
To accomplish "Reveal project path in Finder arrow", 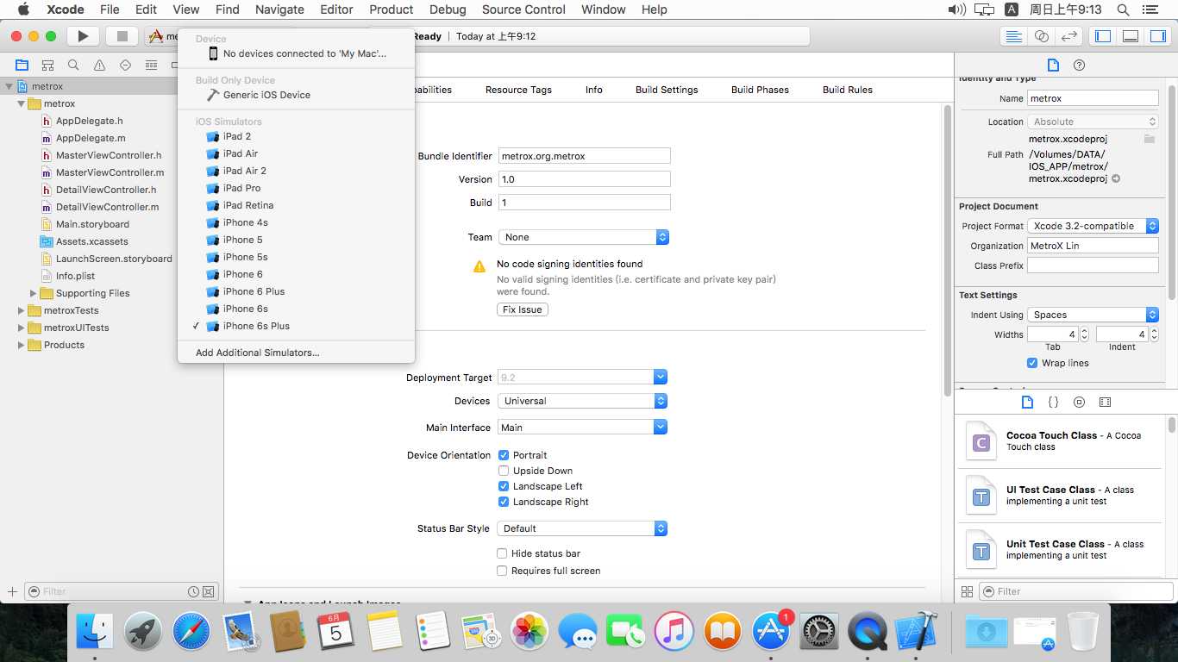I will coord(1116,178).
